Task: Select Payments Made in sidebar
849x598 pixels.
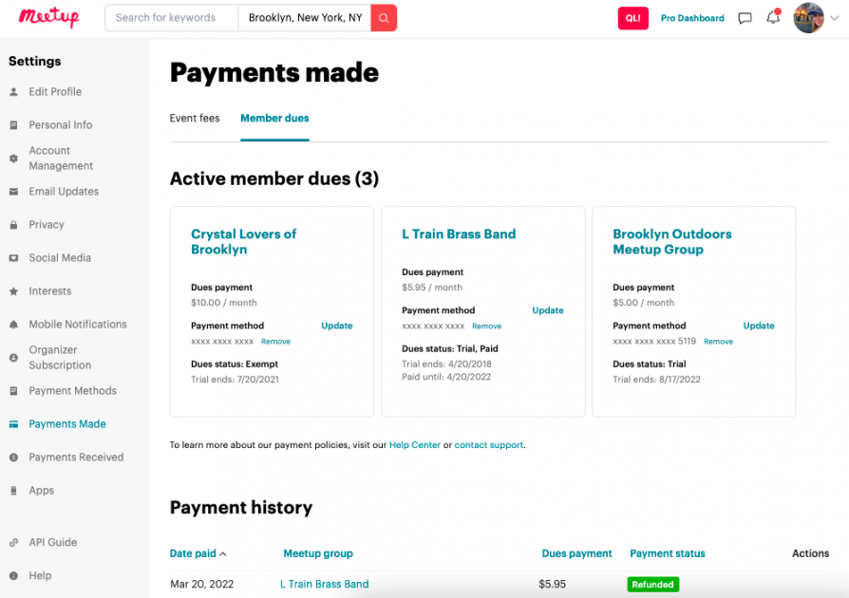Action: [67, 424]
